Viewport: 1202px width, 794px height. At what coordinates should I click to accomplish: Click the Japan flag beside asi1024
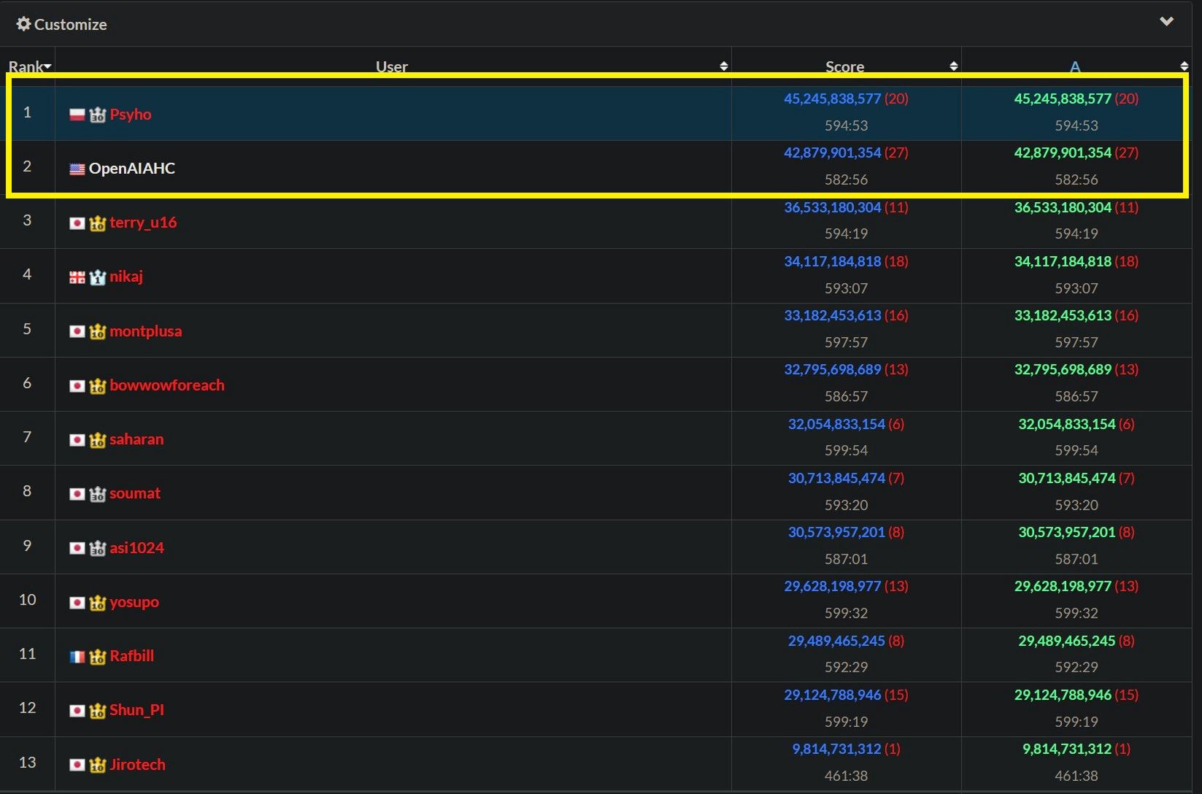coord(77,548)
